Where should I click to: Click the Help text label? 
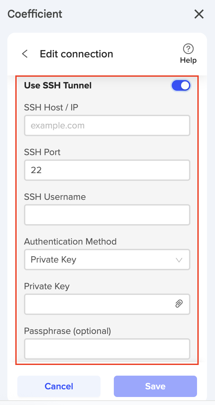pos(188,60)
